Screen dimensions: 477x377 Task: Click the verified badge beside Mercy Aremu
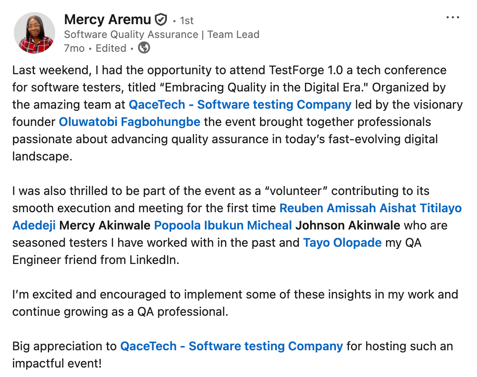[161, 19]
